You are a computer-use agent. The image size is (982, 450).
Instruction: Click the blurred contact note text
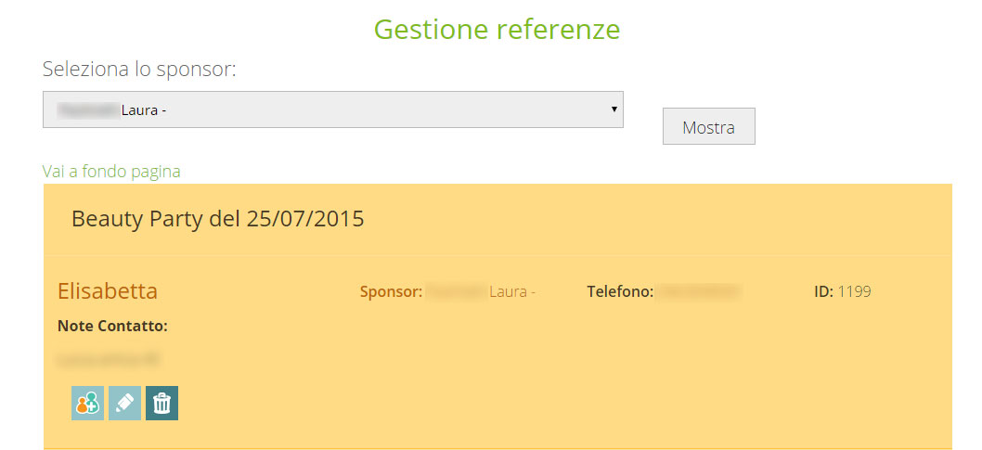(x=109, y=359)
